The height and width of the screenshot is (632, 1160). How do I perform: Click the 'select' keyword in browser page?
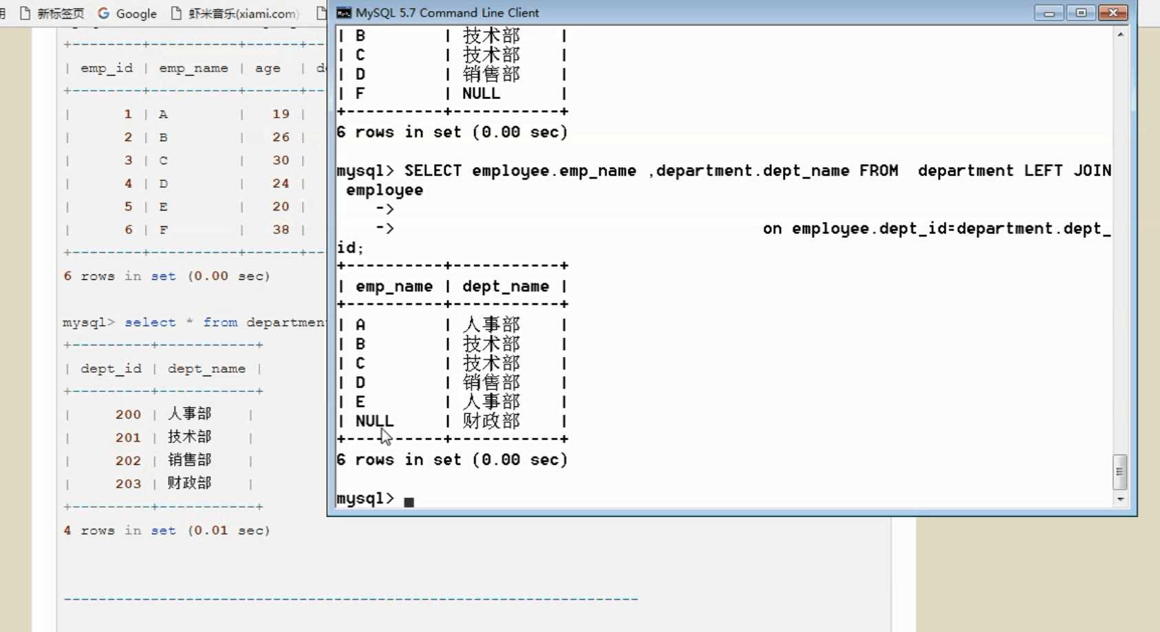pos(150,323)
